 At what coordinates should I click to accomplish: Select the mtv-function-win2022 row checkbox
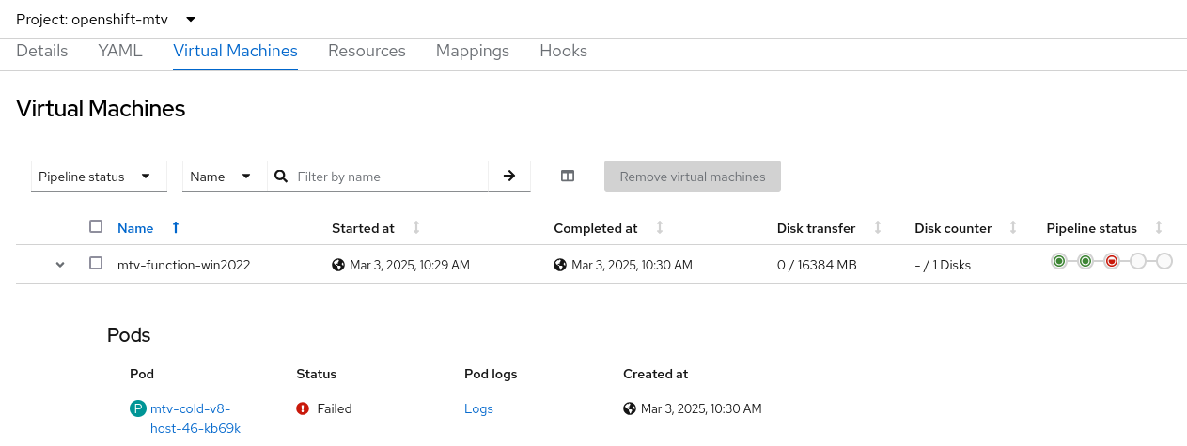[x=96, y=264]
